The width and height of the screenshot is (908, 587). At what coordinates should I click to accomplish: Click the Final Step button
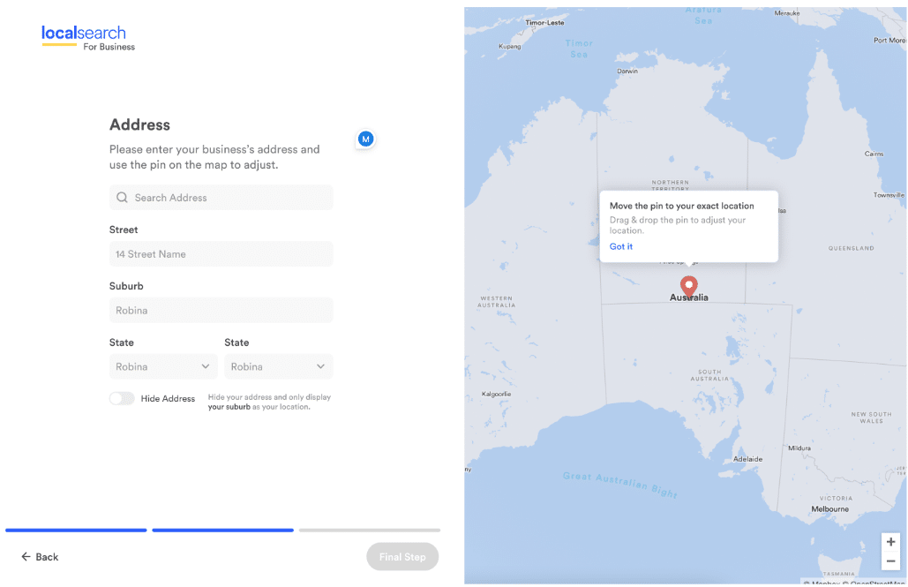point(402,557)
